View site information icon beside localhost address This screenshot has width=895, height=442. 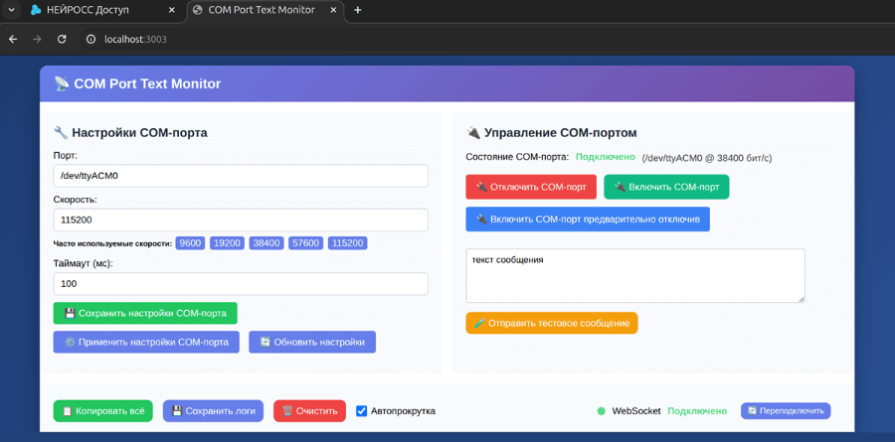click(90, 40)
